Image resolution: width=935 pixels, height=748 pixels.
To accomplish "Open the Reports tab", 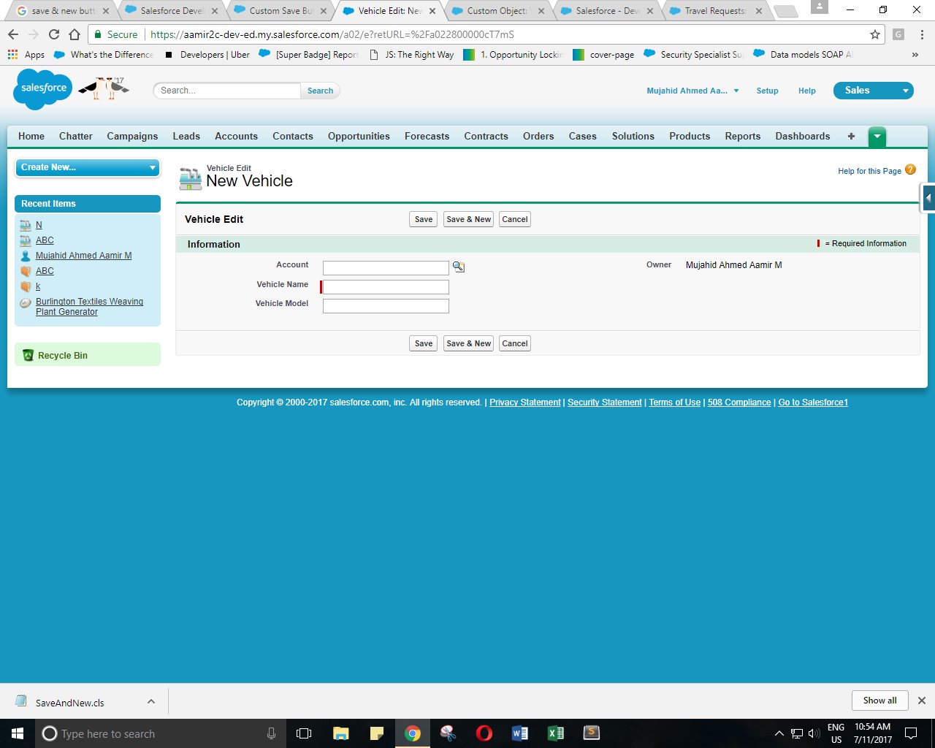I will 743,136.
